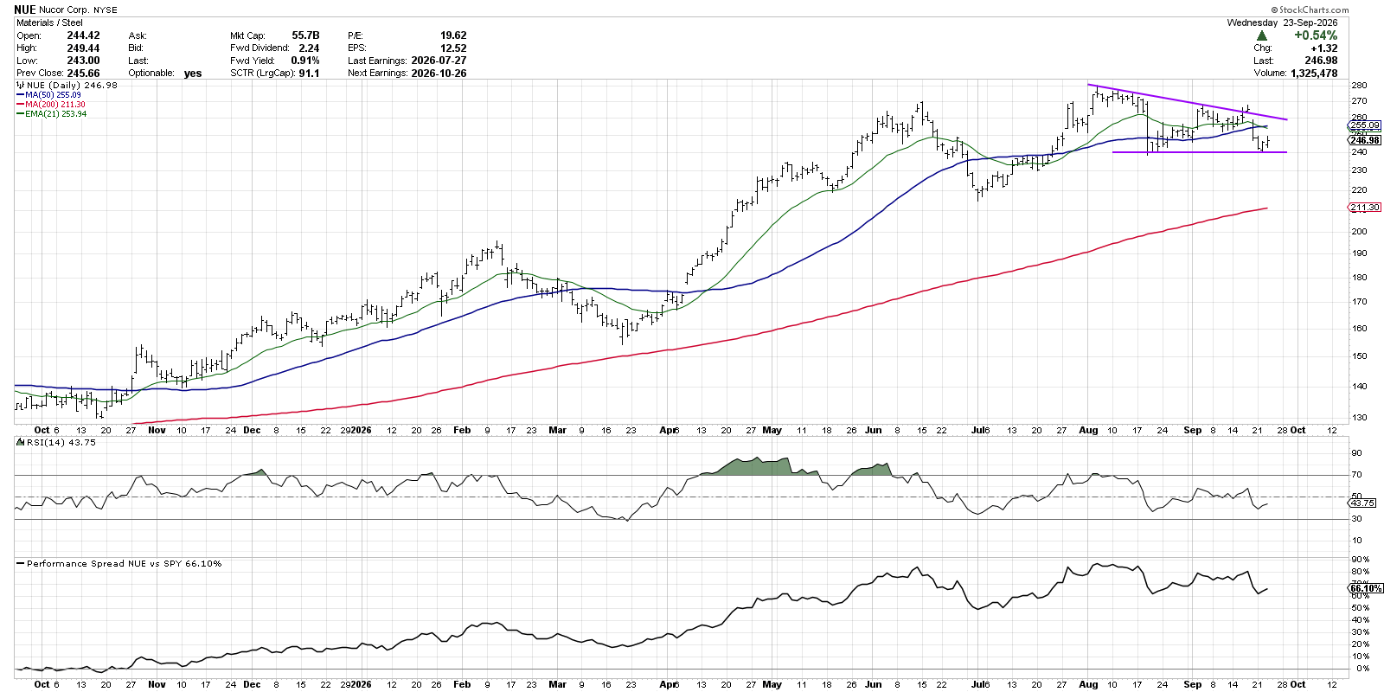Viewport: 1384px width, 692px height.
Task: Click the 200 price level on right axis
Action: [x=1359, y=231]
